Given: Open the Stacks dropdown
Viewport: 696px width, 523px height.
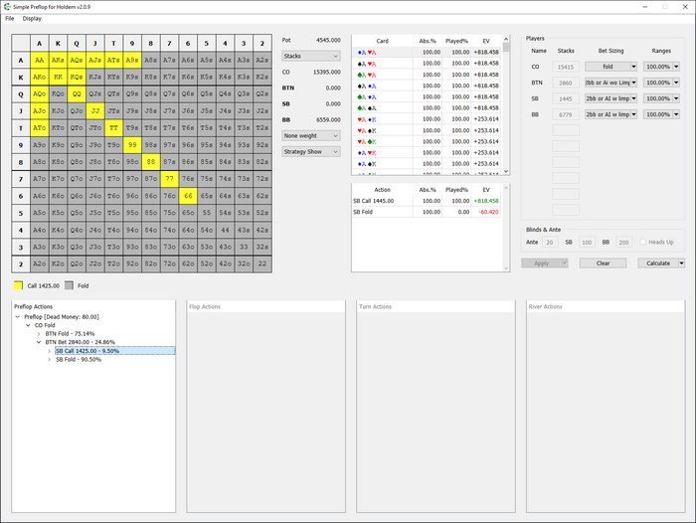Looking at the screenshot, I should (310, 56).
